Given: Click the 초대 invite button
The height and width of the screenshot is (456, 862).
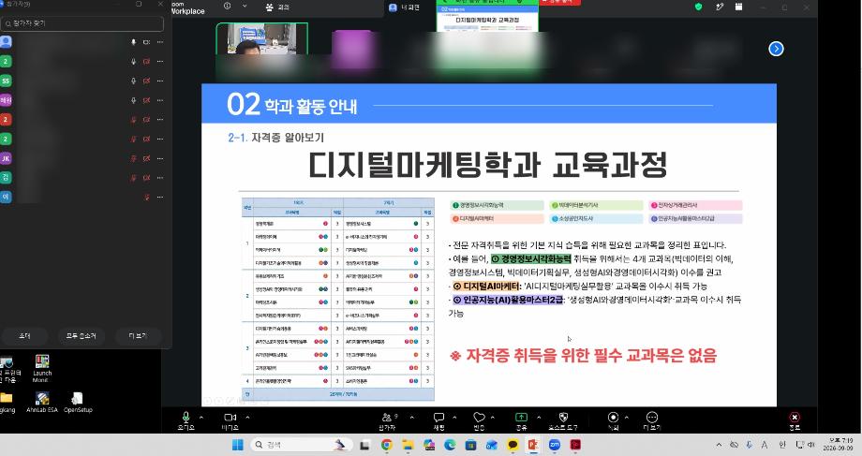Looking at the screenshot, I should coord(24,336).
